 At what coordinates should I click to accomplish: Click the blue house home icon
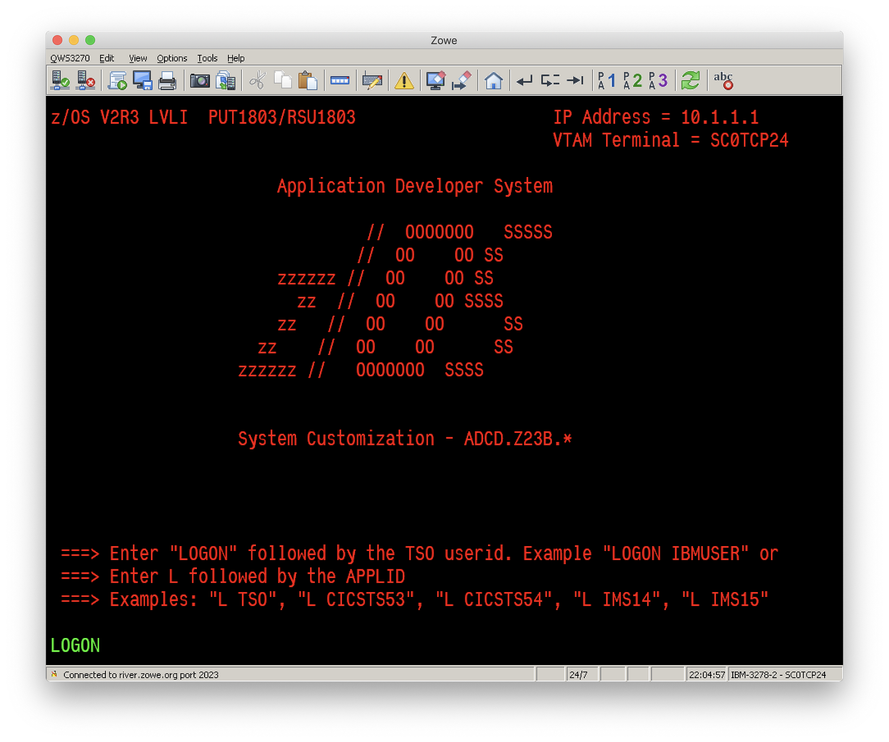493,80
